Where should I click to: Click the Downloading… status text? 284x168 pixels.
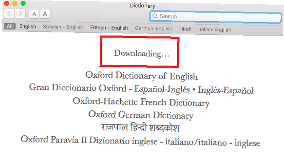(142, 54)
